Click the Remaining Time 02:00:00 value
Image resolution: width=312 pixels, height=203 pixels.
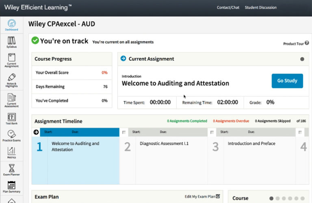click(227, 102)
